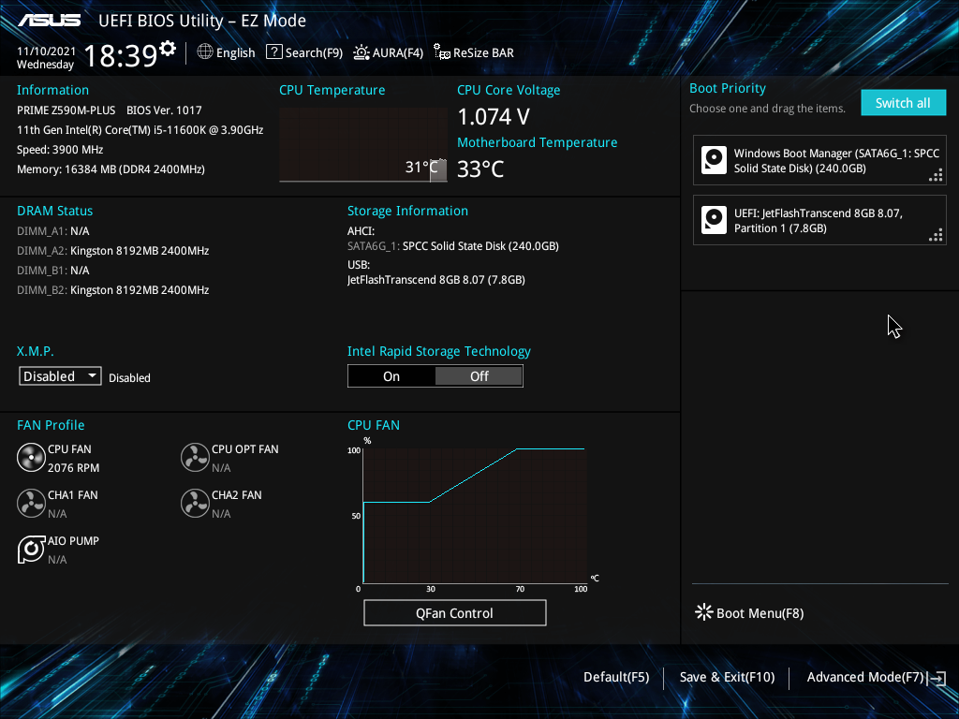Click the Storage Information heading

click(408, 211)
